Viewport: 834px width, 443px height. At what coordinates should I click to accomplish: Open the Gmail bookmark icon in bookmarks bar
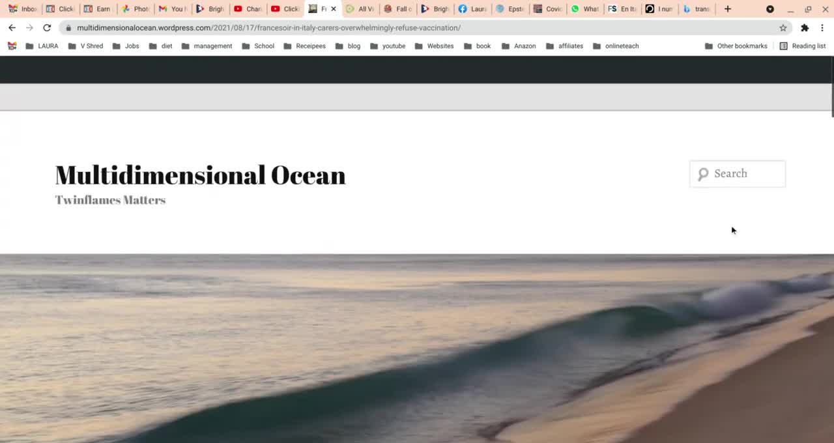pos(12,46)
